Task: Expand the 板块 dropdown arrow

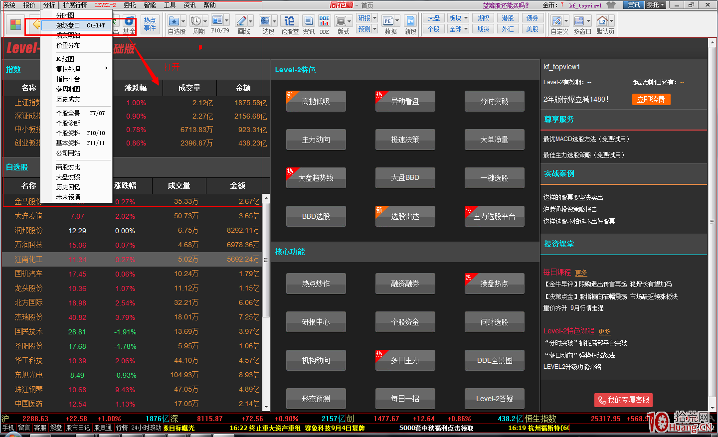Action: 466,18
